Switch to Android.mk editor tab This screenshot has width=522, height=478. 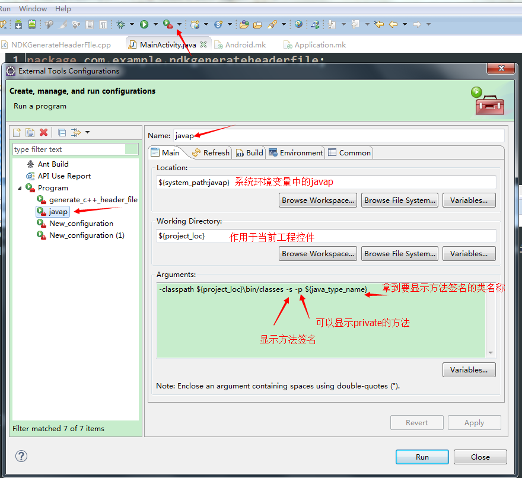click(x=240, y=44)
